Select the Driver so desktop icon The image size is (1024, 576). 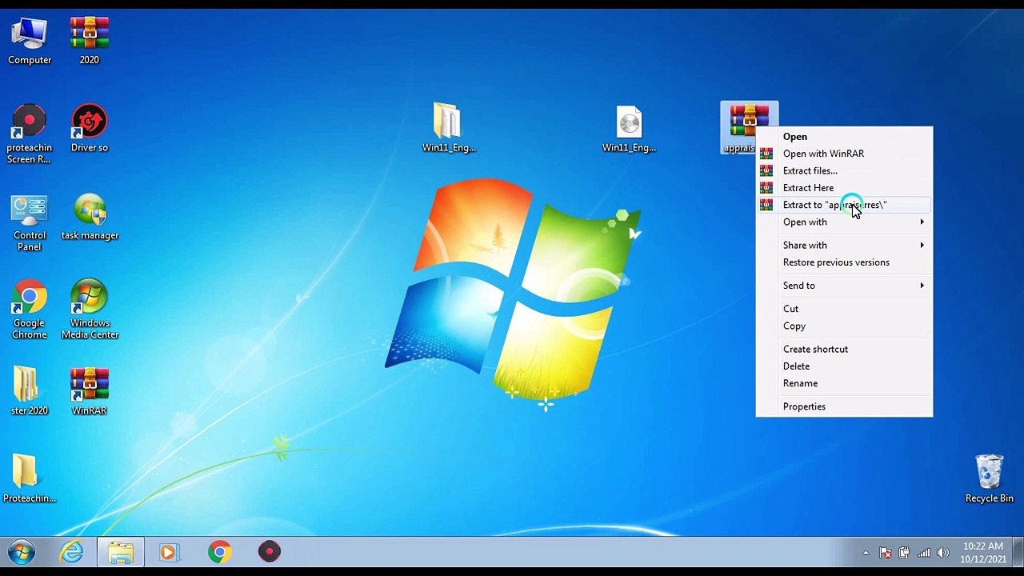(x=89, y=128)
